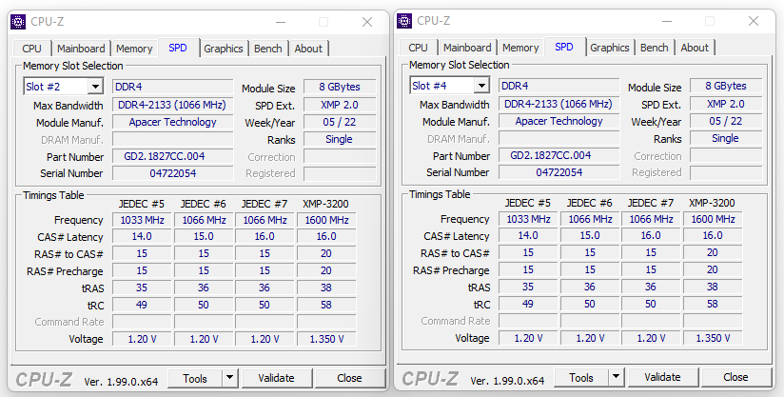The height and width of the screenshot is (397, 784).
Task: Open Graphics tab in left window
Action: 223,49
